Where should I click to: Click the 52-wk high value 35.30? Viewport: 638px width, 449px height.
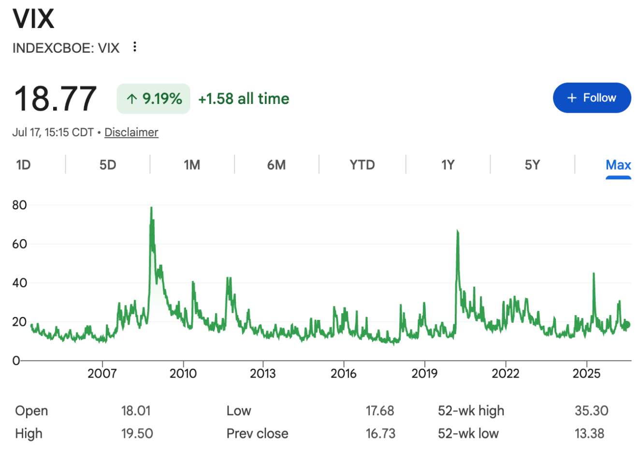click(x=591, y=411)
